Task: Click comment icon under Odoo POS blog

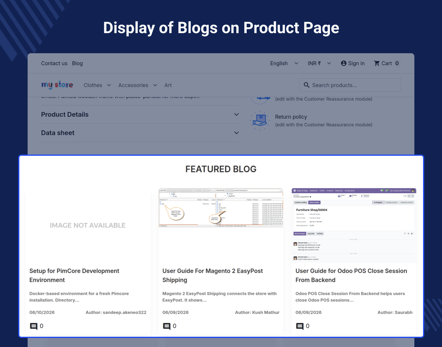Action: click(300, 326)
